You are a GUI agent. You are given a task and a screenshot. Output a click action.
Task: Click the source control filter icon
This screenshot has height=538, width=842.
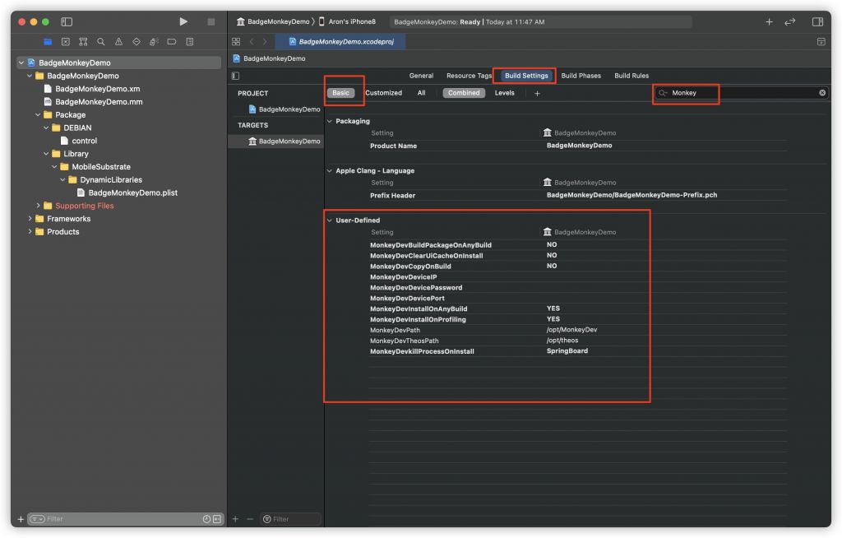pyautogui.click(x=217, y=519)
